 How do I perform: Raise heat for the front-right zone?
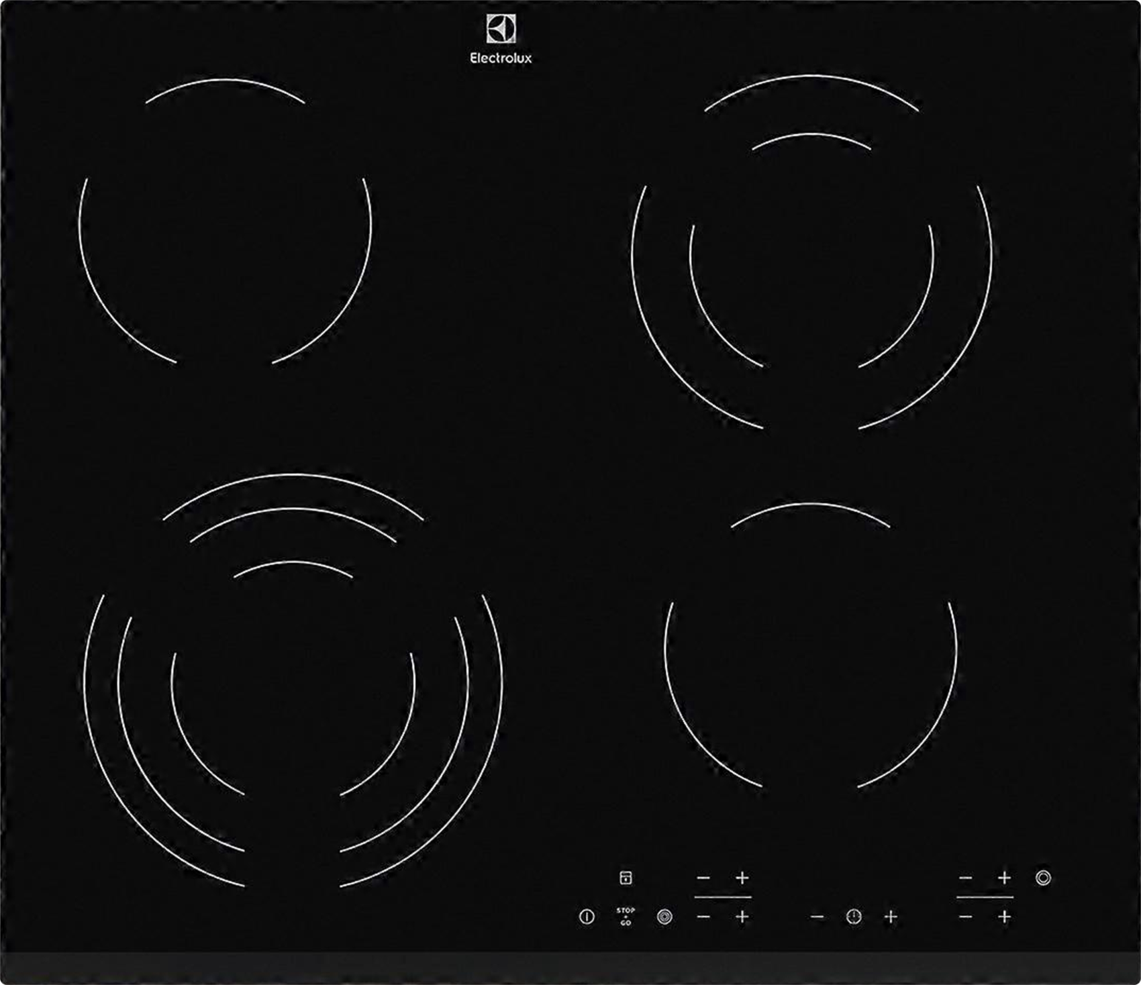(x=1004, y=917)
